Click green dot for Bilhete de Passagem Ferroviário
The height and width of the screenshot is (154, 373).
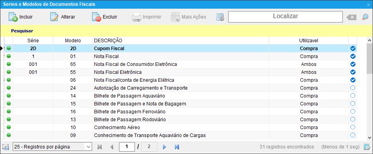(x=9, y=111)
